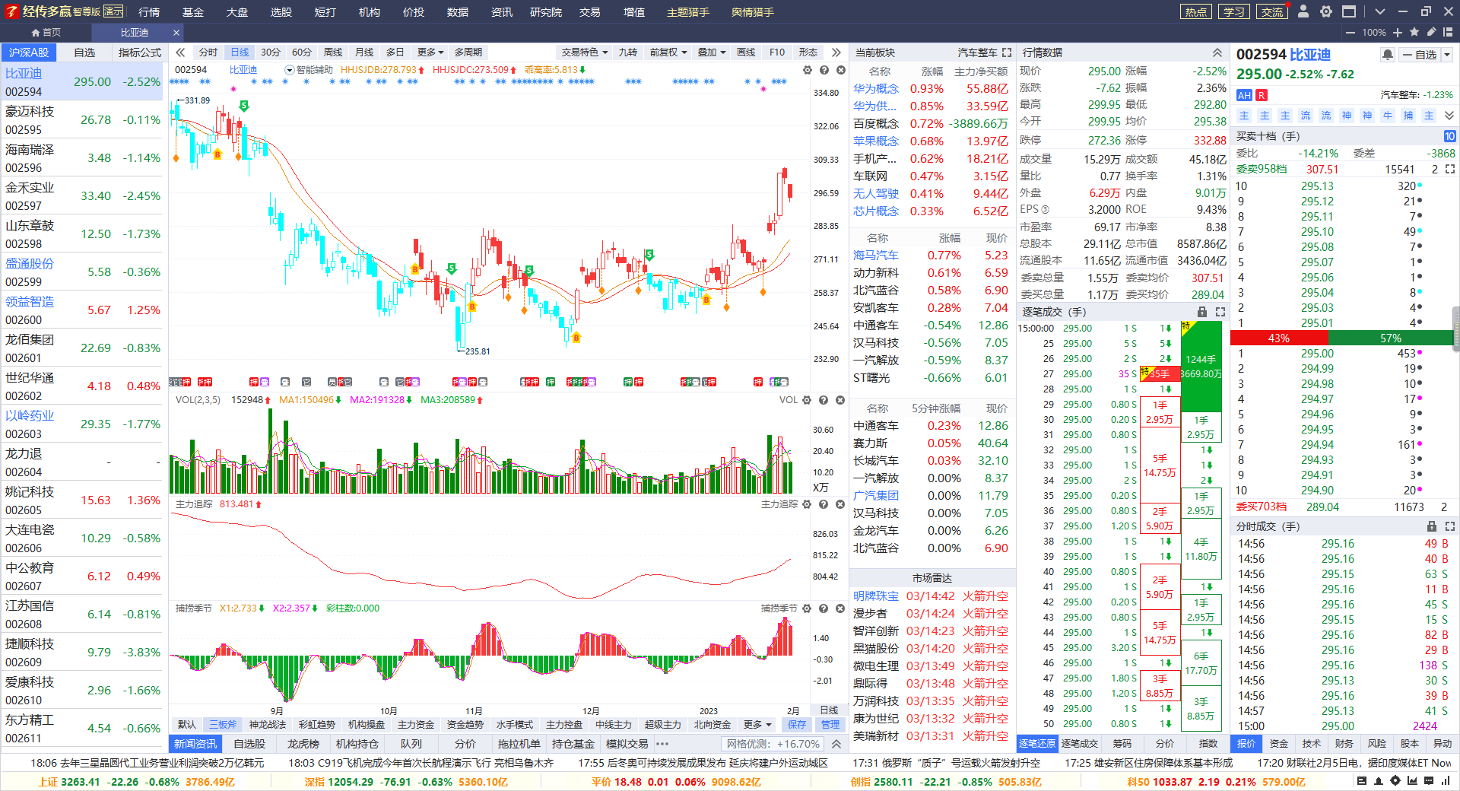Open help icon for 捕捞季节 indicator
Viewport: 1460px width, 791px height.
click(824, 608)
